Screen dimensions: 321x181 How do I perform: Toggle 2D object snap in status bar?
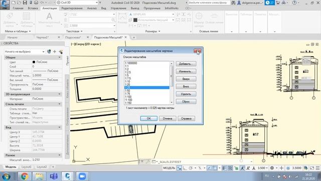click(215, 168)
